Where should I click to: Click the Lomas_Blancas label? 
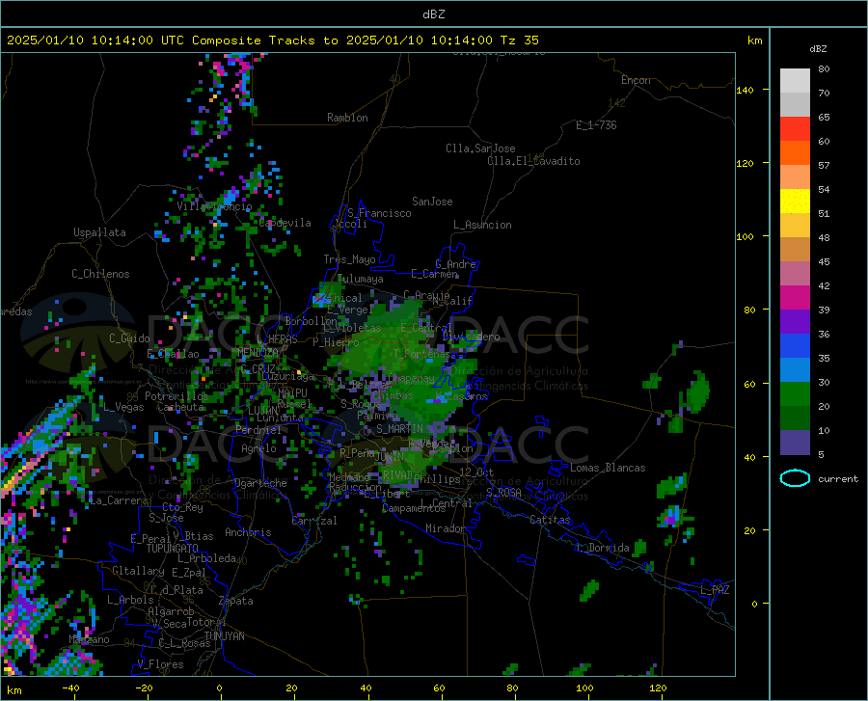click(x=608, y=468)
